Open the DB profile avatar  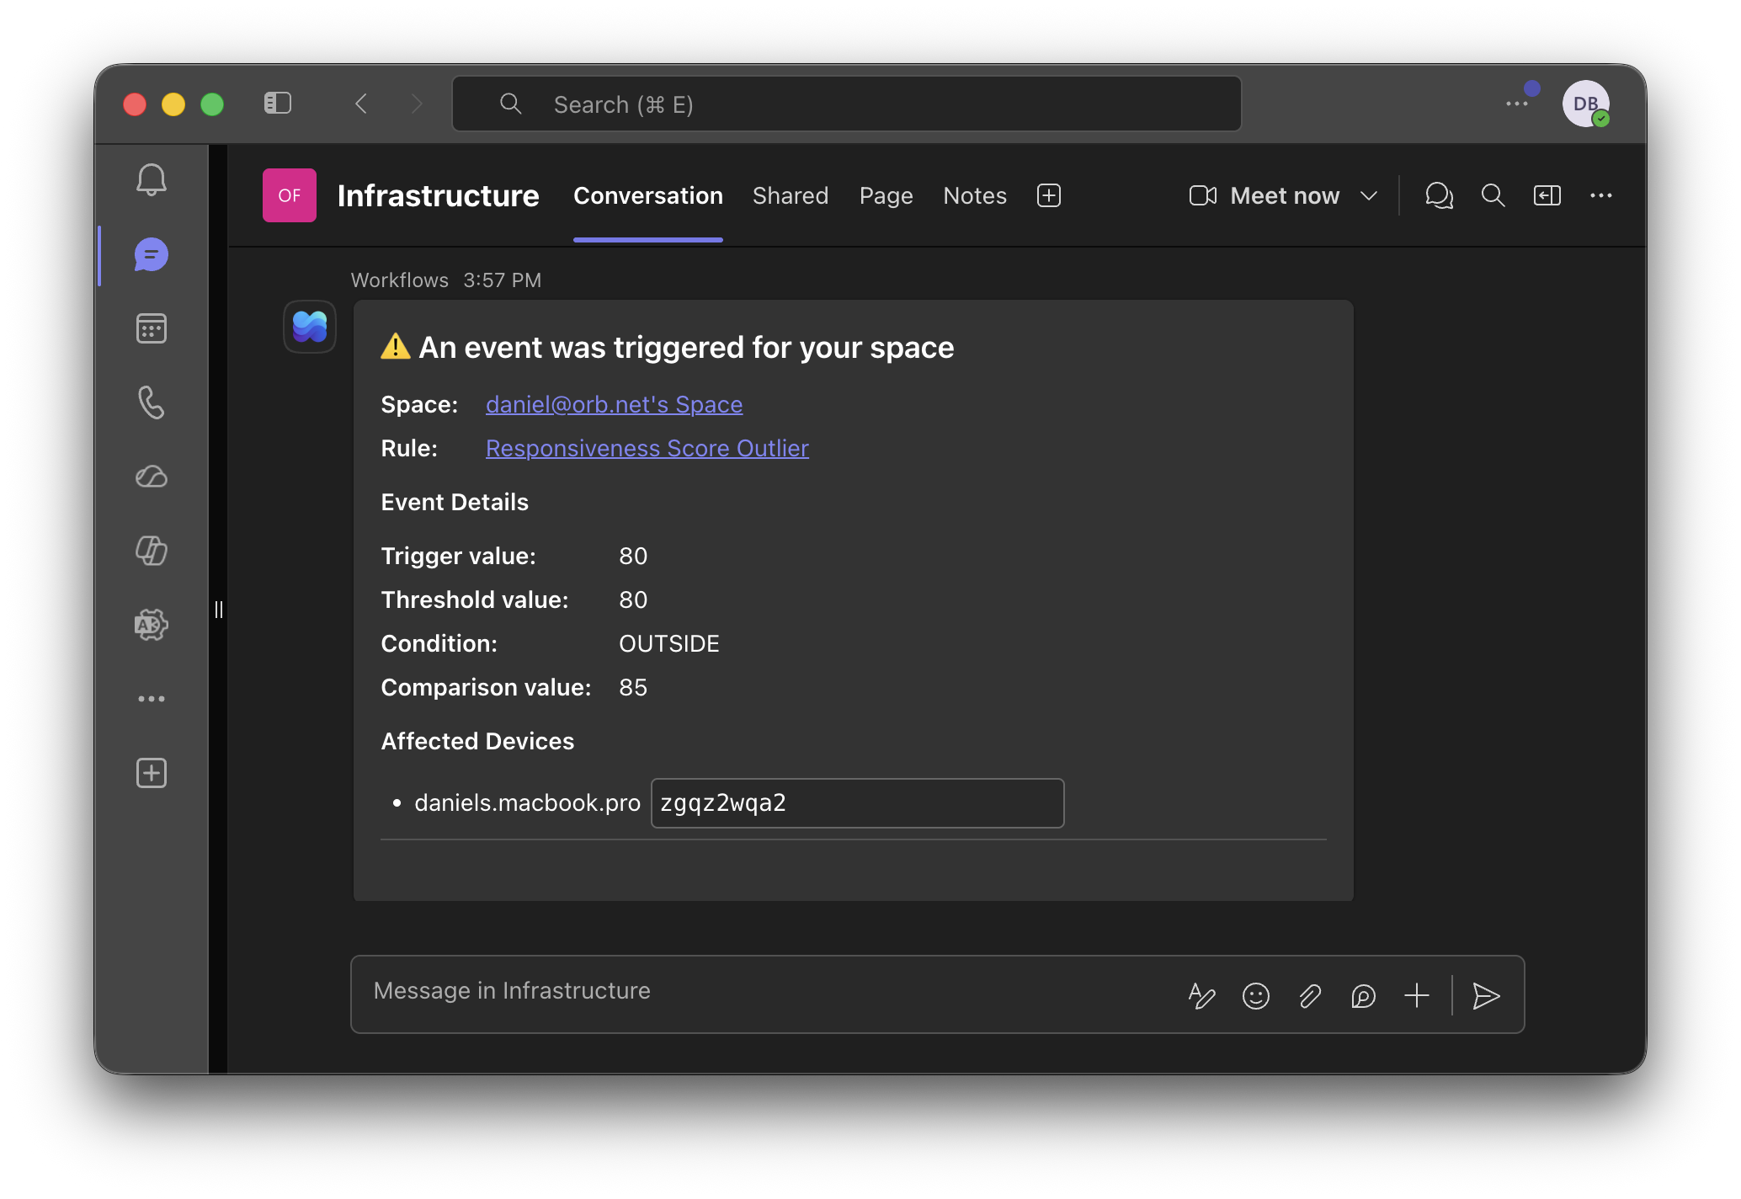pos(1586,104)
